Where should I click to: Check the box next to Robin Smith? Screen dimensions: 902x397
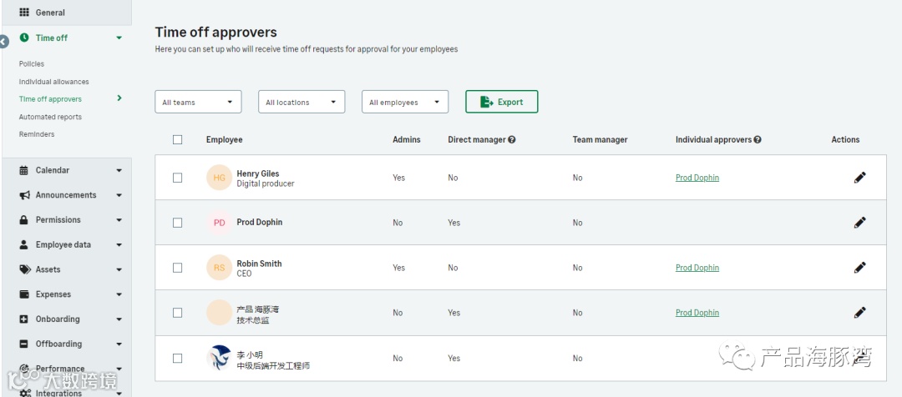177,268
